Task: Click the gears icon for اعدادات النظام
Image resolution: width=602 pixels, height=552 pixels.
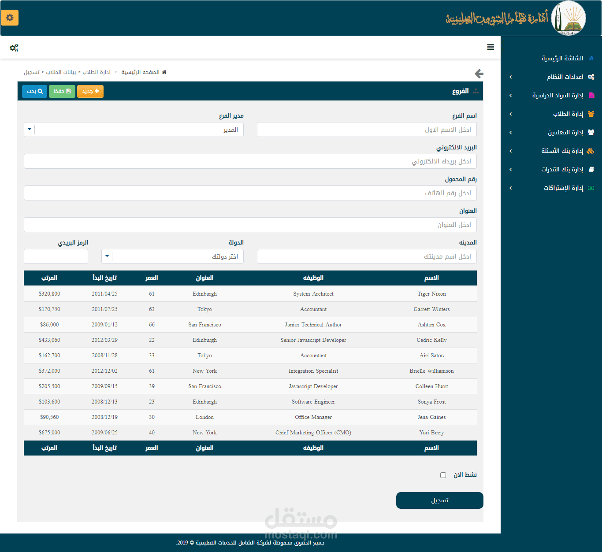Action: (x=591, y=77)
